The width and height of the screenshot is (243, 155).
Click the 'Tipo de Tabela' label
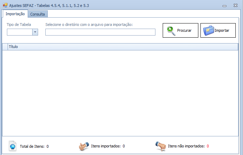19,25
